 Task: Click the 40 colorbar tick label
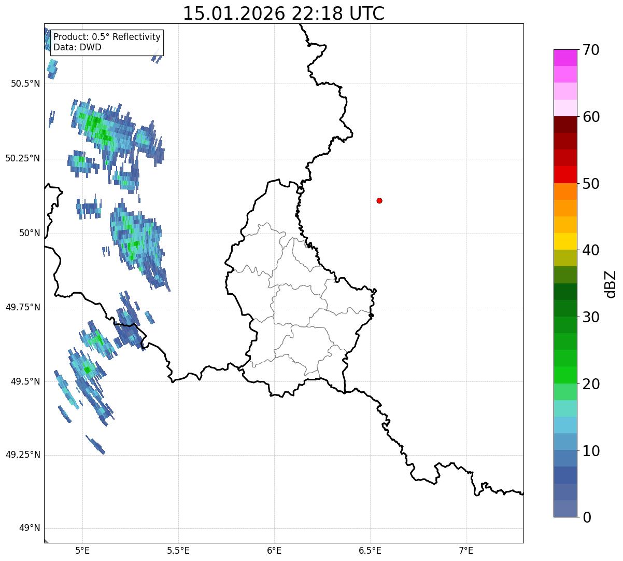[x=591, y=250]
